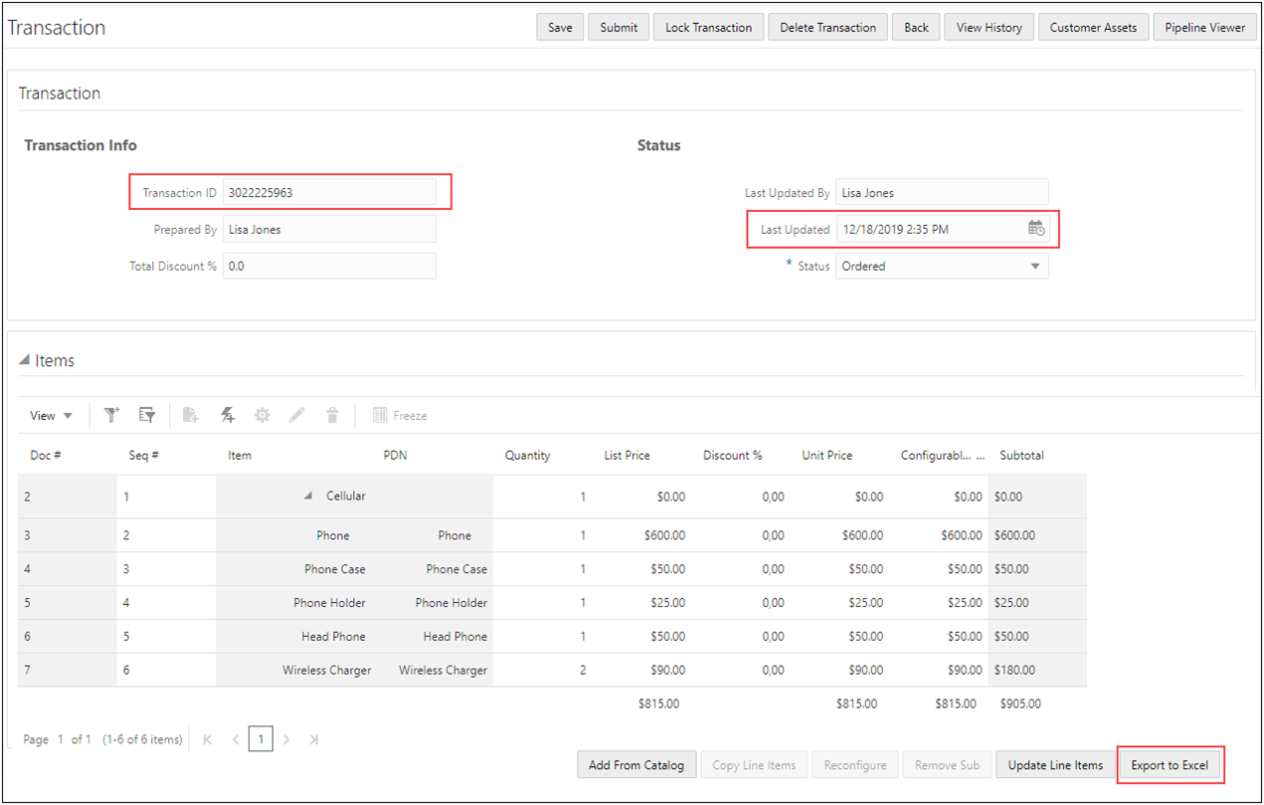Click the add document icon in the toolbar
The height and width of the screenshot is (805, 1264).
pyautogui.click(x=190, y=415)
